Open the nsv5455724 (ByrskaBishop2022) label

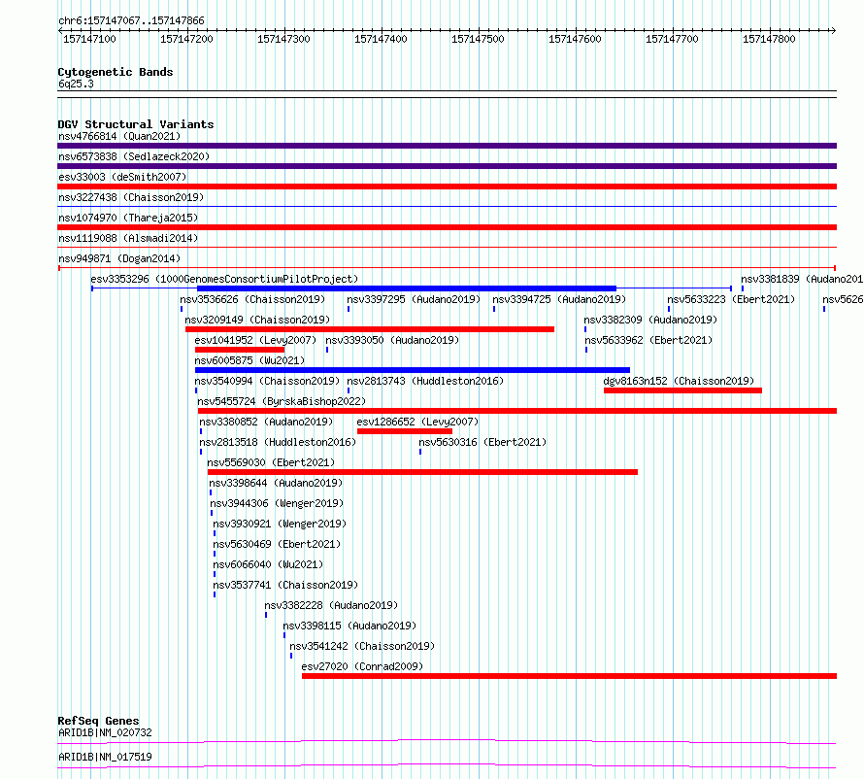click(x=282, y=401)
